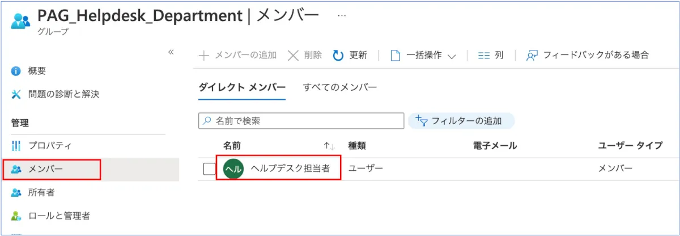Click the group icon beside PAG_Helpdesk_Department title
The height and width of the screenshot is (236, 680).
(22, 20)
